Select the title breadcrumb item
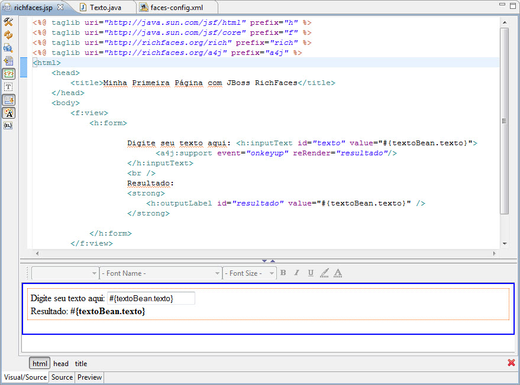This screenshot has width=520, height=385. 81,364
